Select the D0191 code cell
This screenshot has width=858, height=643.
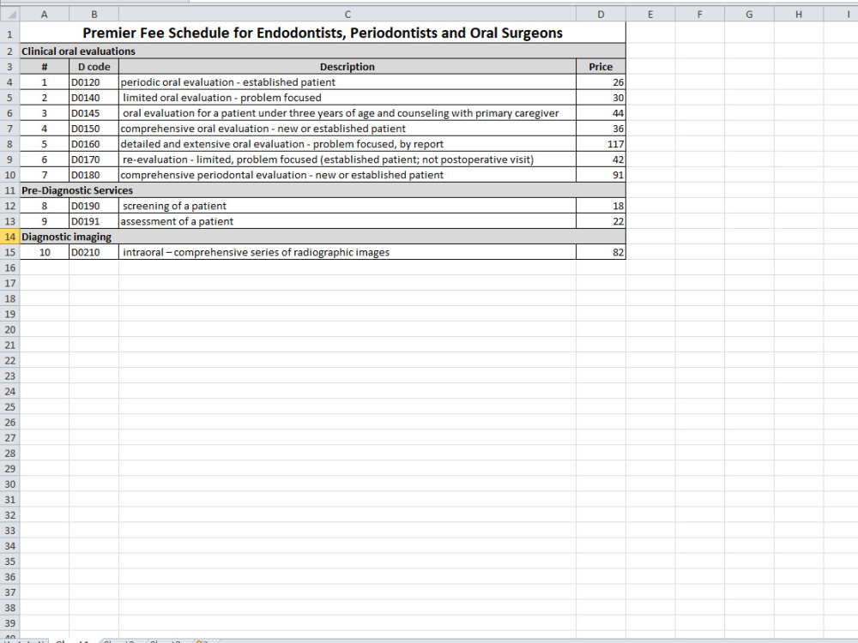pos(94,221)
